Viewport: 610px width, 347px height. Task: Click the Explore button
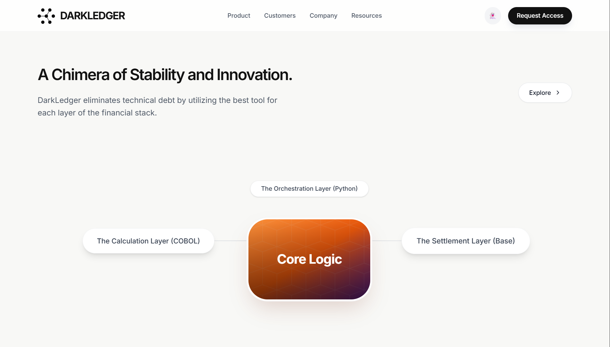coord(545,93)
